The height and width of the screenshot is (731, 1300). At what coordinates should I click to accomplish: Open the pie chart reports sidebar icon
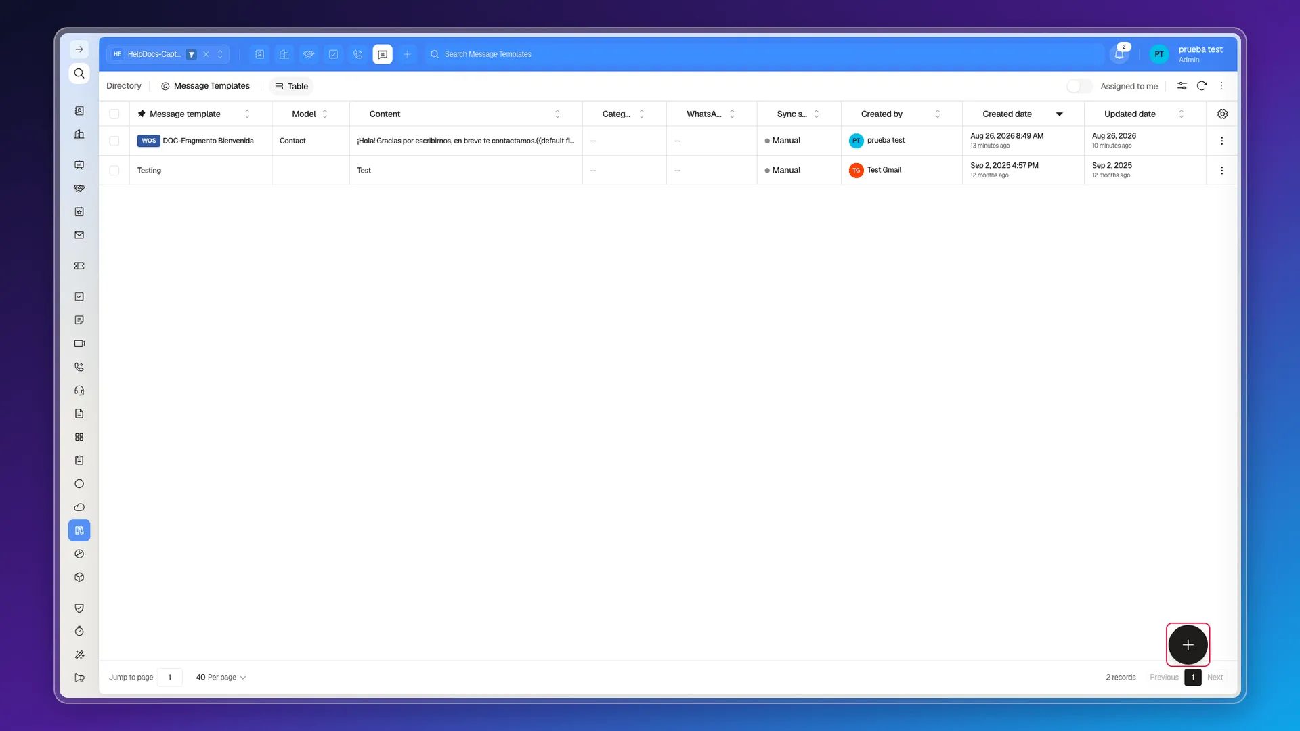pyautogui.click(x=79, y=554)
